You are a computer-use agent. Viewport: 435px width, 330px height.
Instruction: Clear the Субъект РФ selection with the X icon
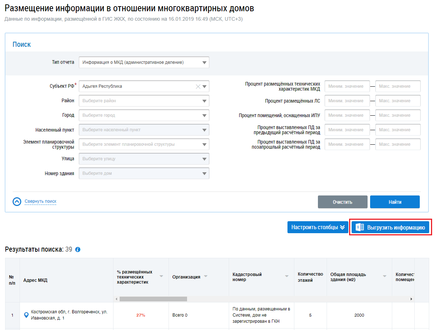coord(198,86)
